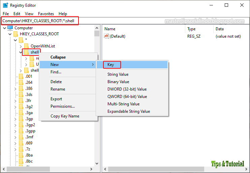Click the (Default) string value icon
The height and width of the screenshot is (173, 250).
click(x=106, y=36)
